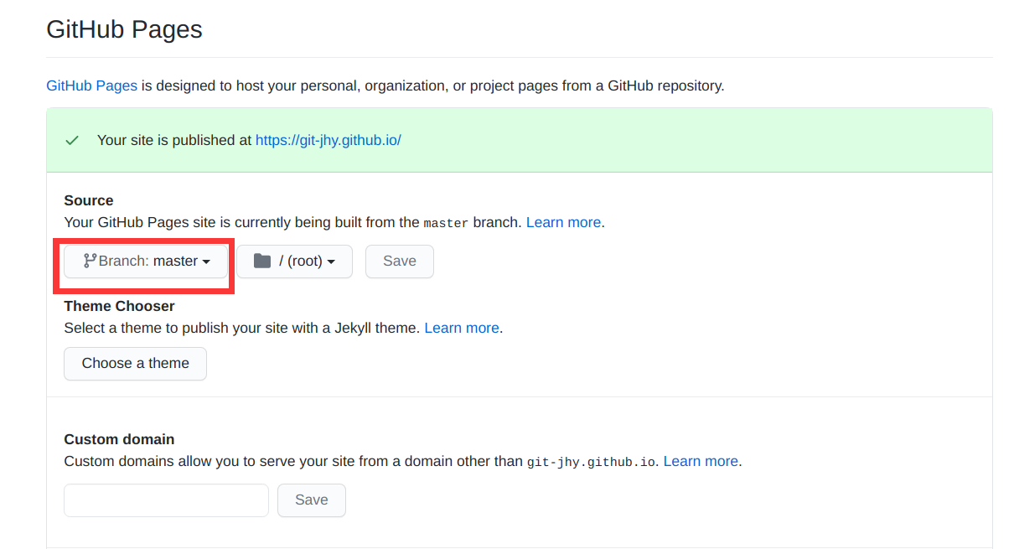Focus the Custom domain text field
This screenshot has width=1014, height=549.
click(x=167, y=500)
